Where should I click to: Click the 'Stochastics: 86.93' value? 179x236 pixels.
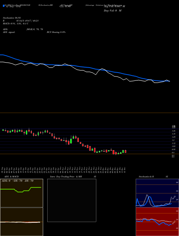(12, 18)
